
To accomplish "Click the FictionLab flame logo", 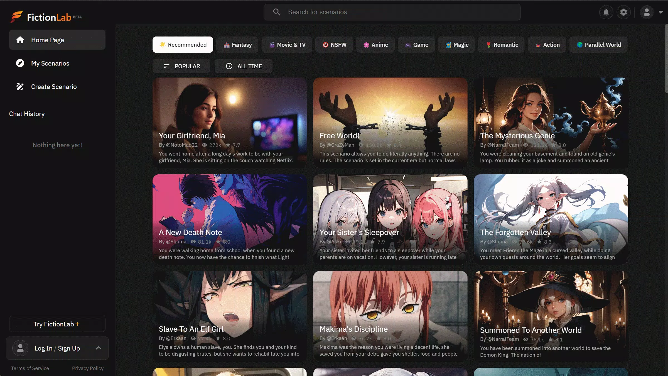I will [16, 17].
